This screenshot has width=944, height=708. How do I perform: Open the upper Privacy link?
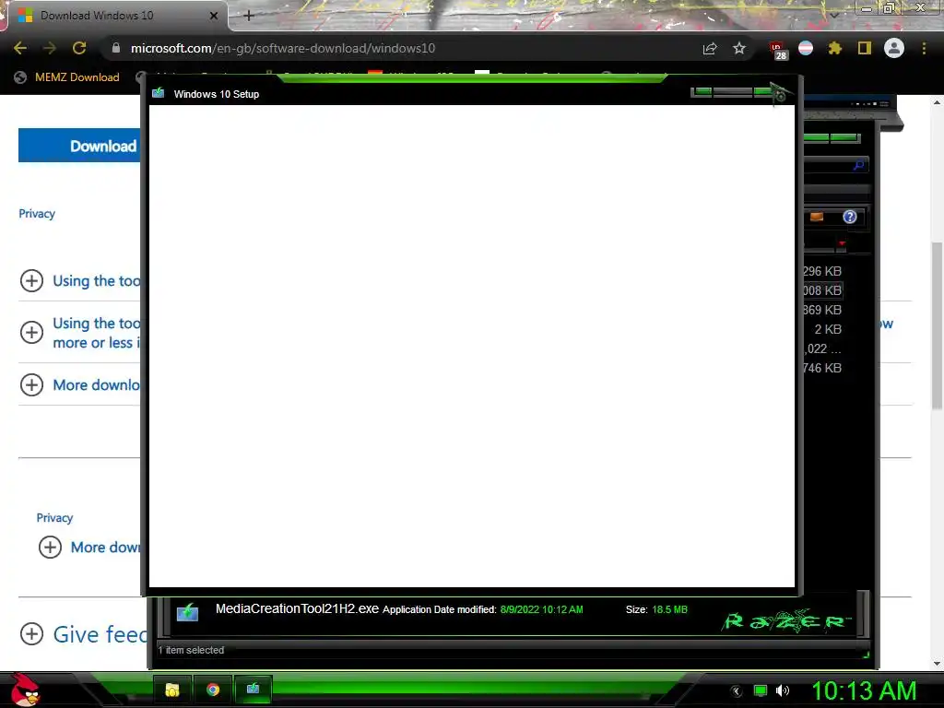coord(37,214)
